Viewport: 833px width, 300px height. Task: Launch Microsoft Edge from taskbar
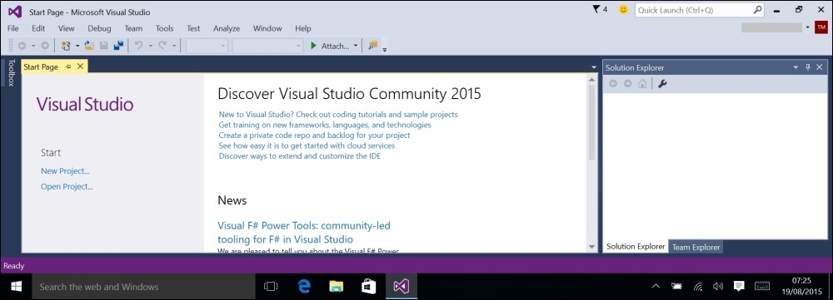tap(303, 287)
